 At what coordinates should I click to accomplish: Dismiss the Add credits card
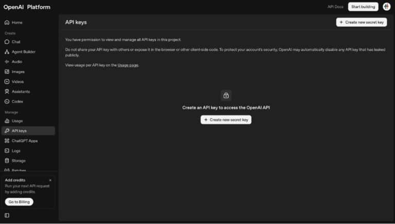tap(50, 180)
